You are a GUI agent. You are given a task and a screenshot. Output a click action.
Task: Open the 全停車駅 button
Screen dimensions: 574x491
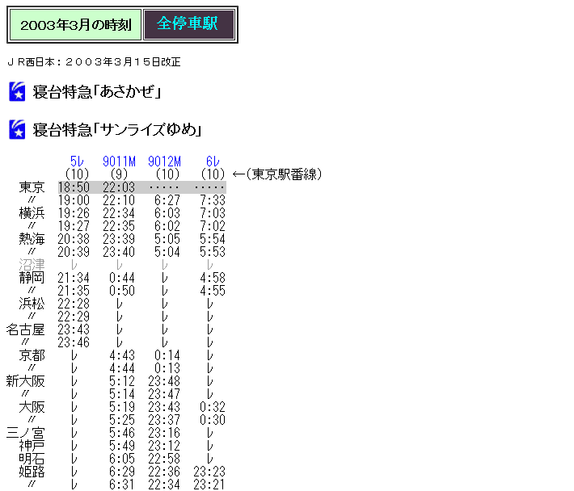click(189, 24)
